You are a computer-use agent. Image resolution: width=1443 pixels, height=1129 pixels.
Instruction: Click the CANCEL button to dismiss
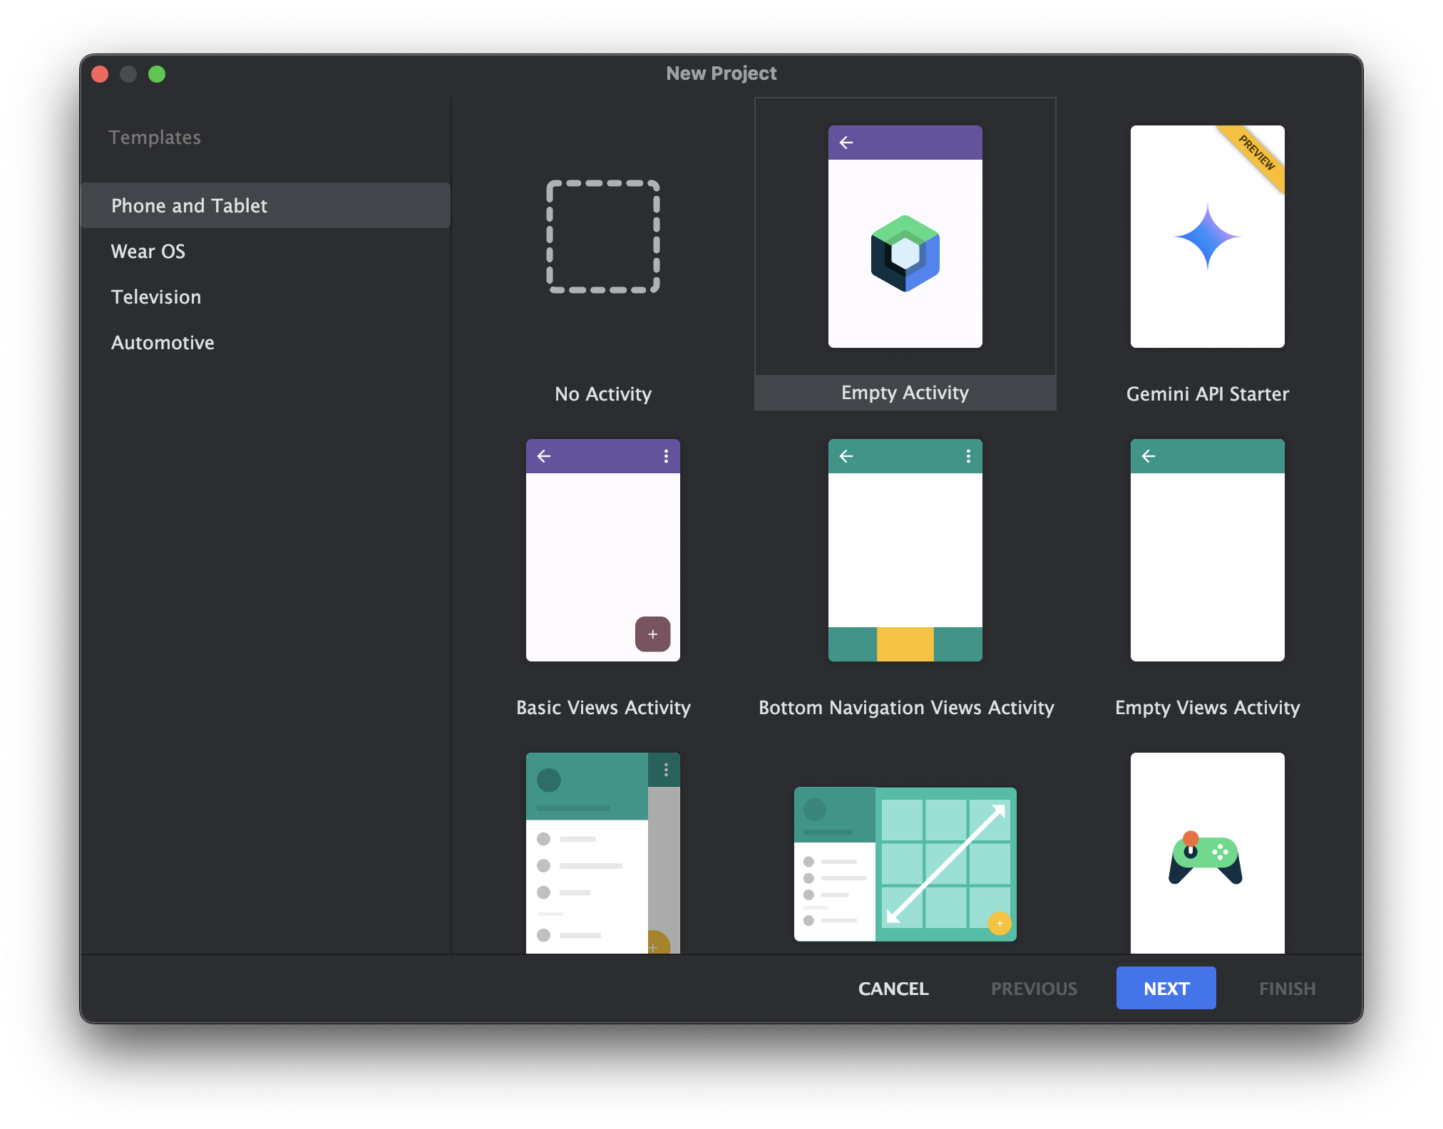click(x=893, y=989)
